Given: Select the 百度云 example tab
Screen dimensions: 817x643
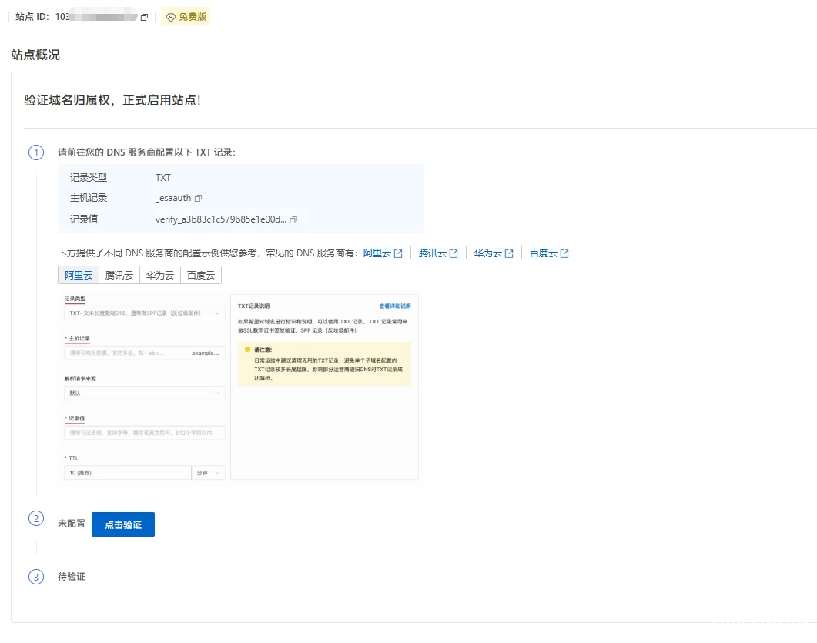Looking at the screenshot, I should pos(201,275).
